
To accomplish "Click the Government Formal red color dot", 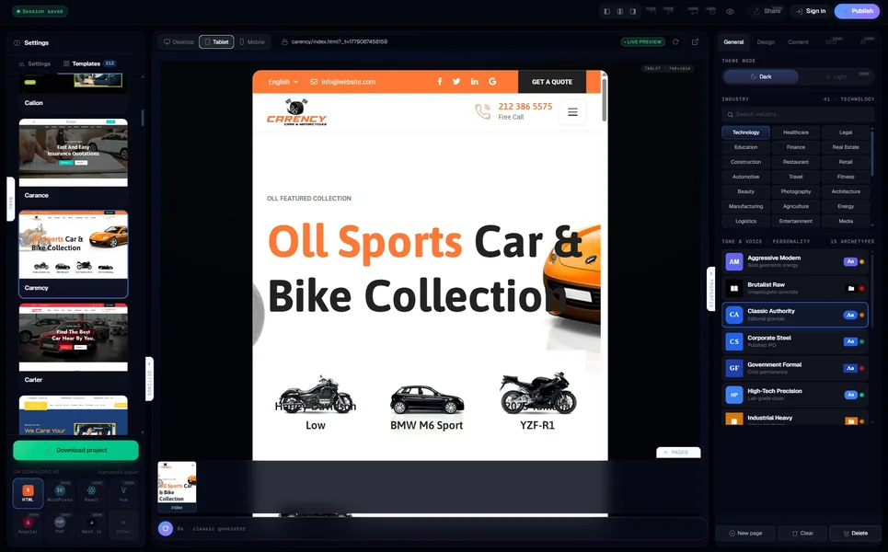I will [862, 368].
